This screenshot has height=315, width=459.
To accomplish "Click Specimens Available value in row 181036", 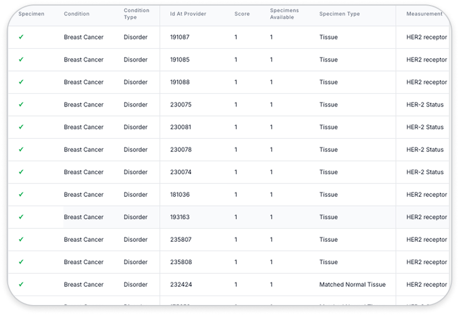I will point(272,195).
